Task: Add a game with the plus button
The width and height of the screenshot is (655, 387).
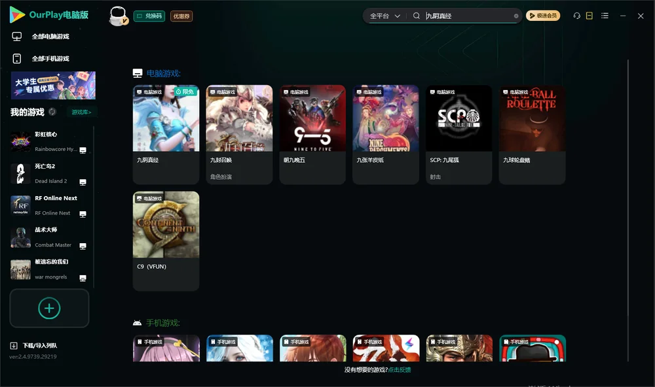Action: pyautogui.click(x=49, y=308)
